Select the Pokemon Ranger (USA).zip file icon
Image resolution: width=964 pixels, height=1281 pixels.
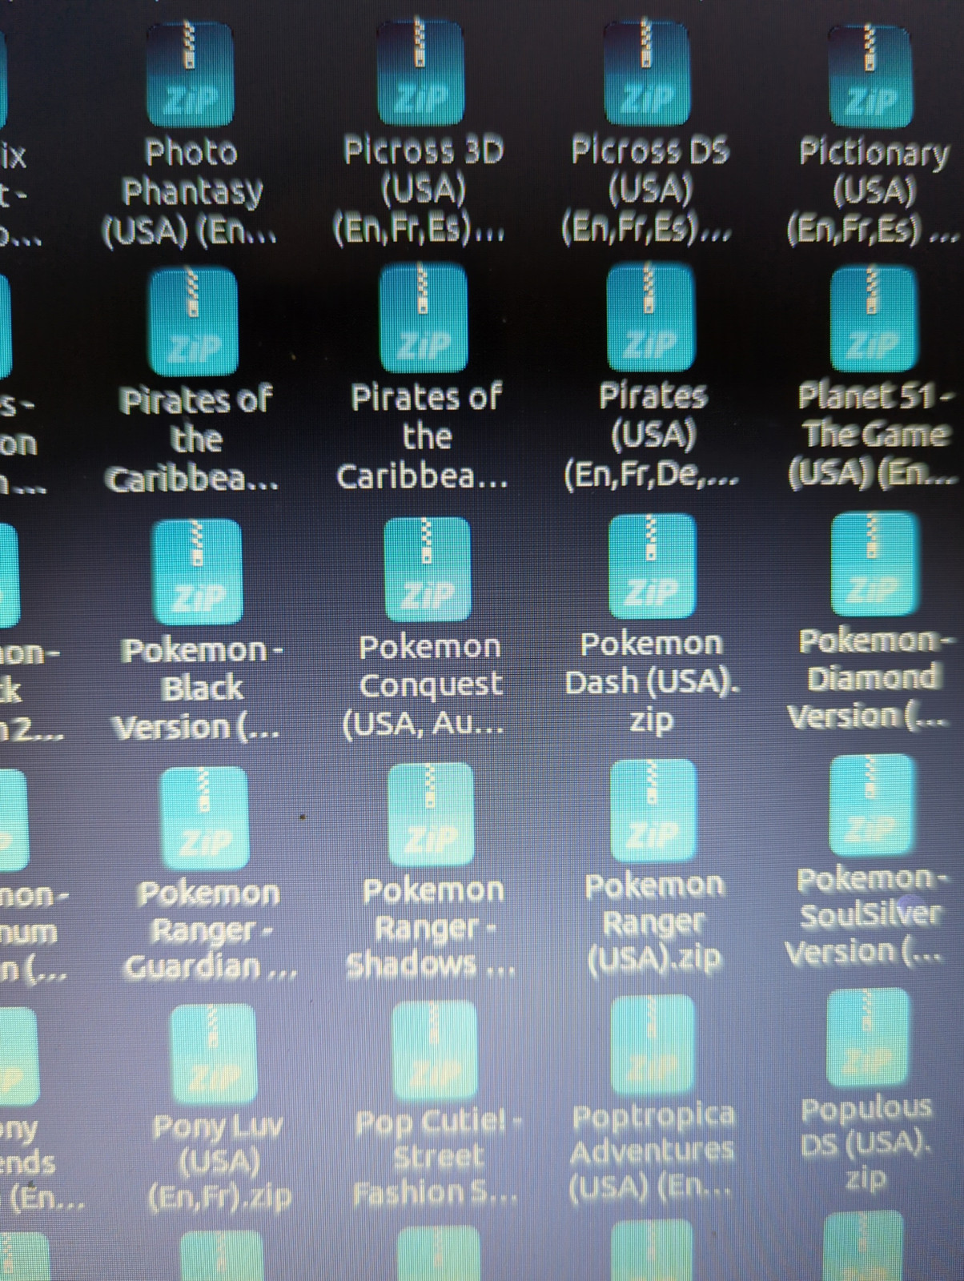click(653, 810)
